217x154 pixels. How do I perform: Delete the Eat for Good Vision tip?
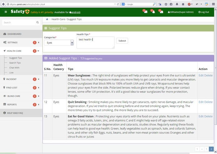[209, 116]
